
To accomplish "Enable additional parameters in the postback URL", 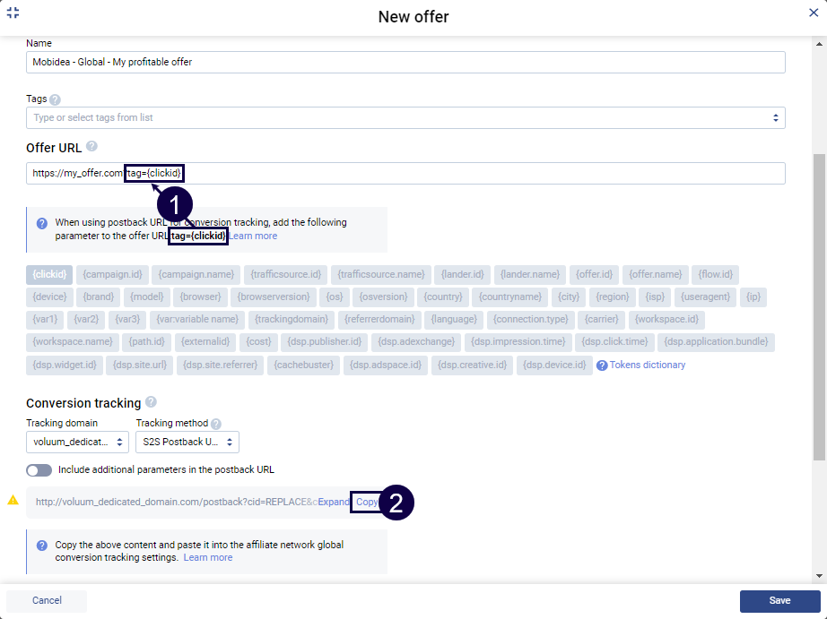I will pos(39,469).
